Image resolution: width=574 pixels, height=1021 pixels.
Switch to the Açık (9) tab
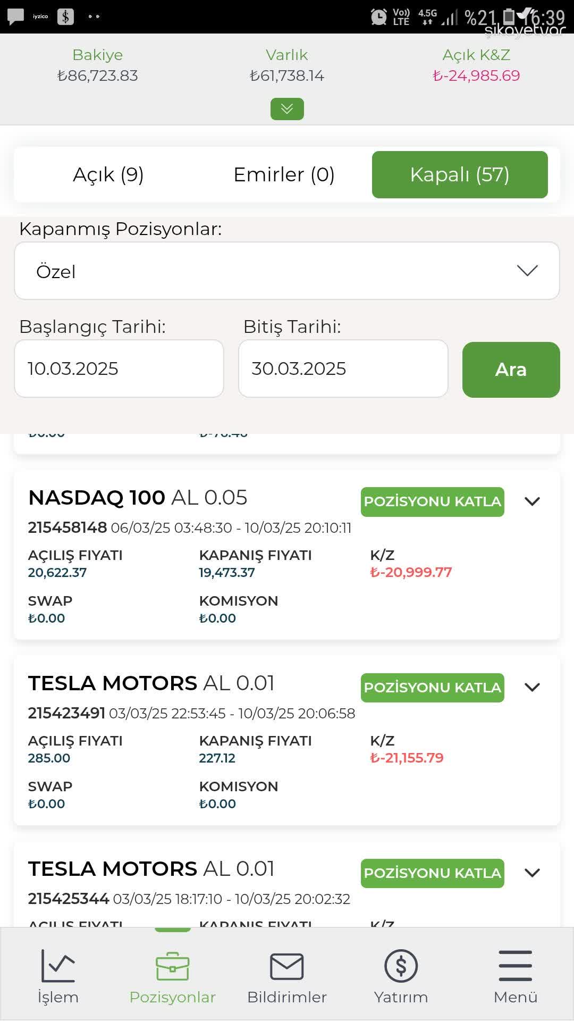108,174
